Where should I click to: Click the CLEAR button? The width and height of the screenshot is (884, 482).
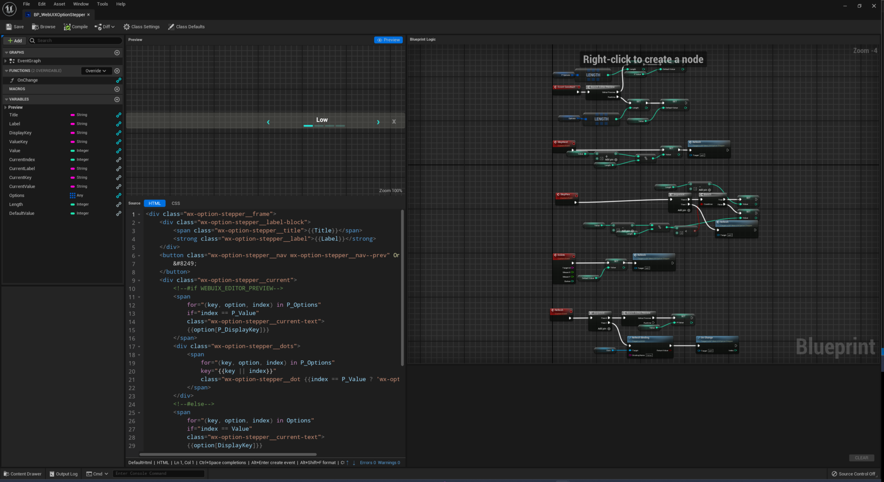[x=862, y=458]
